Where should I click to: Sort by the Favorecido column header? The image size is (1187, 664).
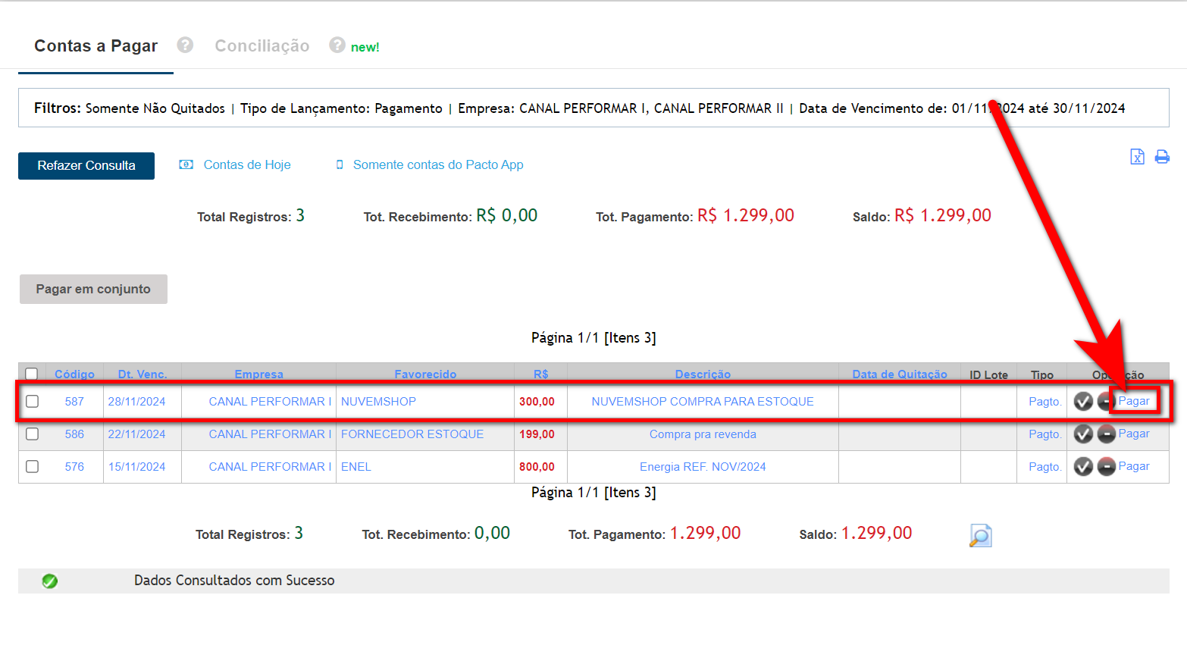(425, 374)
